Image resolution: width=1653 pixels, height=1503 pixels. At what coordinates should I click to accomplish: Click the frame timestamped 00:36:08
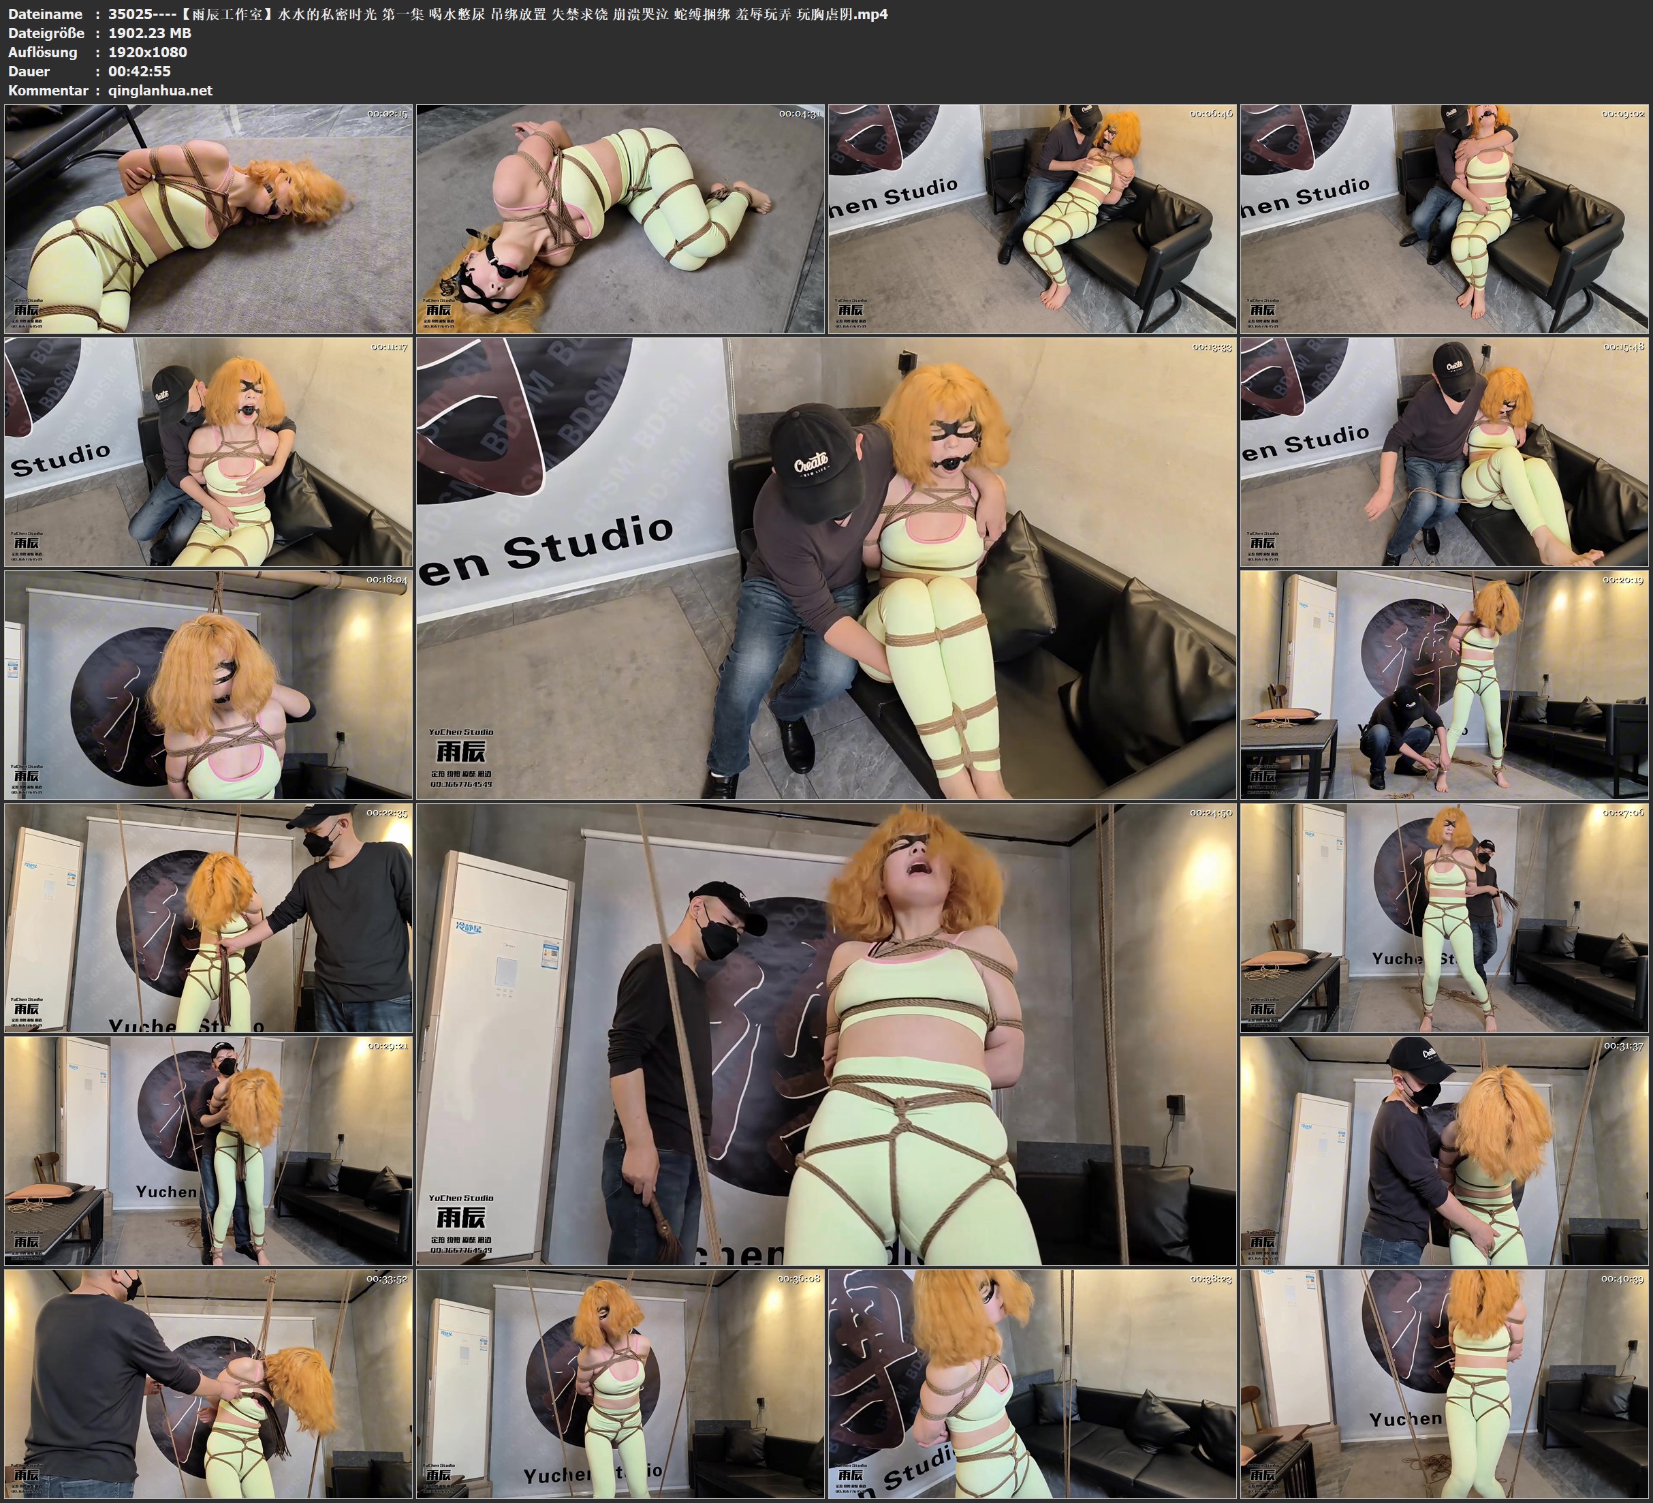coord(620,1384)
